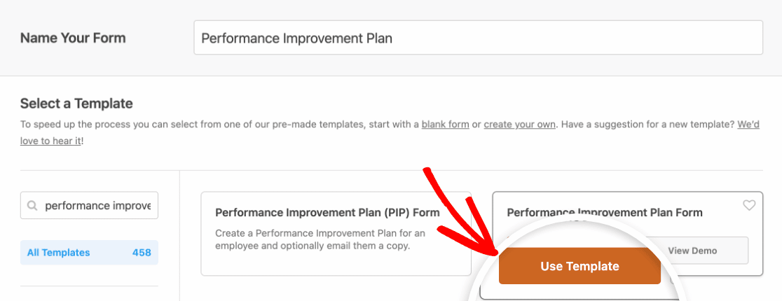This screenshot has height=301, width=782.
Task: Open View Demo for the template
Action: pyautogui.click(x=692, y=250)
